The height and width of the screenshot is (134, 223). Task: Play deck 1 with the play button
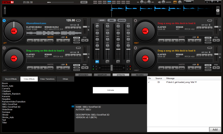pos(43,41)
